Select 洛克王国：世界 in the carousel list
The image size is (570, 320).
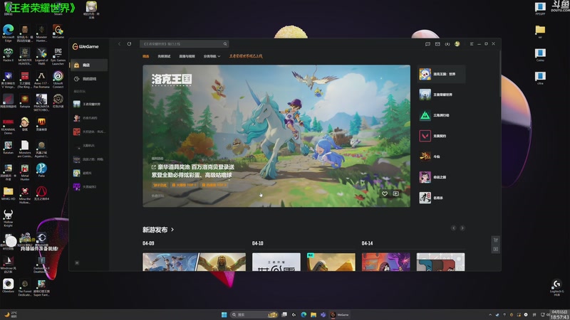[x=441, y=74]
